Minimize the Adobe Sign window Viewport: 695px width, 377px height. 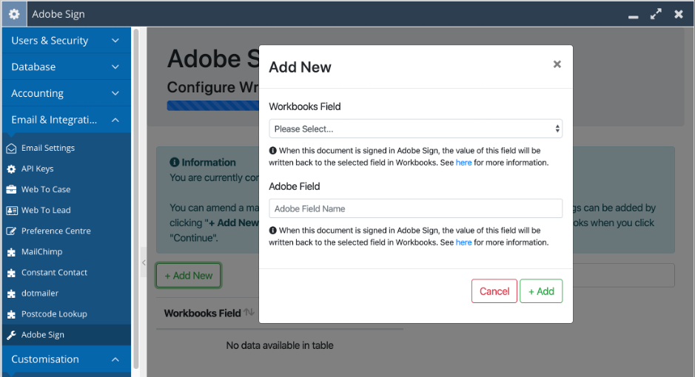tap(634, 16)
